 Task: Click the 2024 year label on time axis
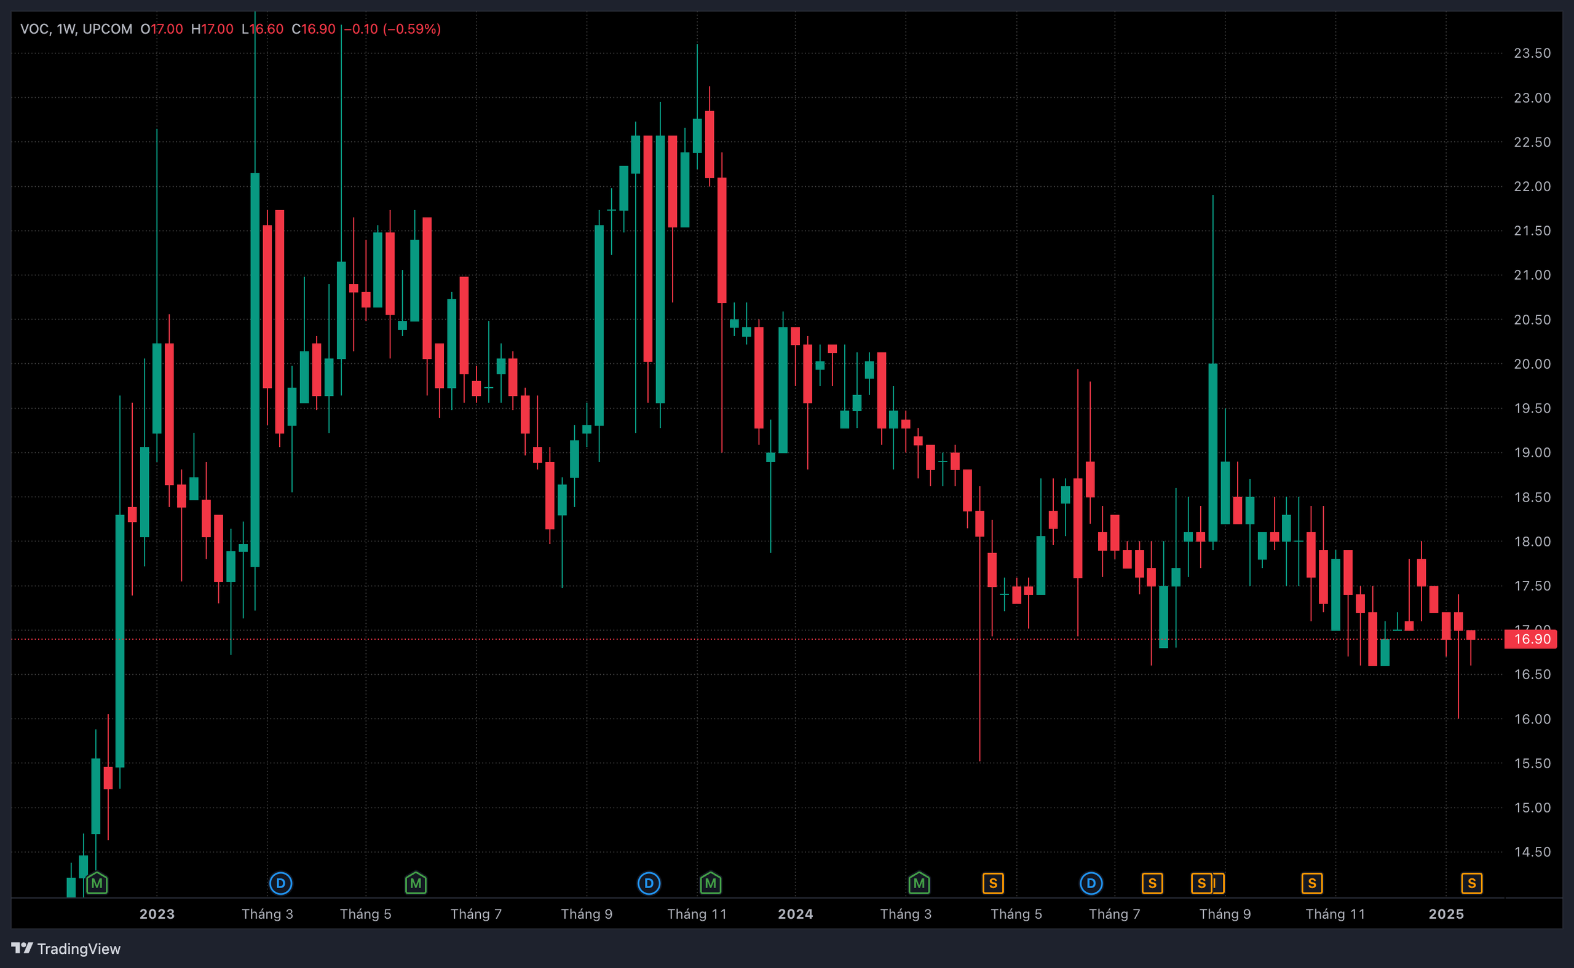(x=796, y=913)
